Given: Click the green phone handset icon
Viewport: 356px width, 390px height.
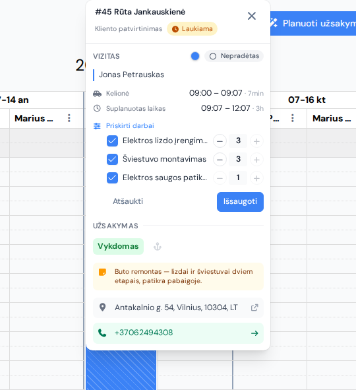Looking at the screenshot, I should coord(102,333).
